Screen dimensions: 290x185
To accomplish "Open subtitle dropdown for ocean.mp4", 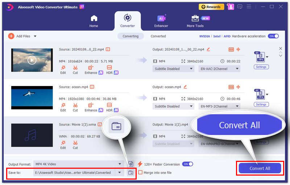I will [173, 106].
